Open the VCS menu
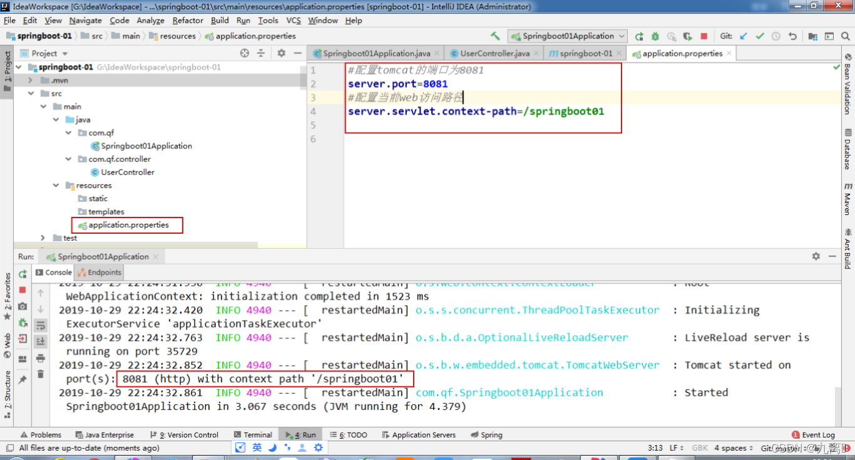 (x=294, y=20)
